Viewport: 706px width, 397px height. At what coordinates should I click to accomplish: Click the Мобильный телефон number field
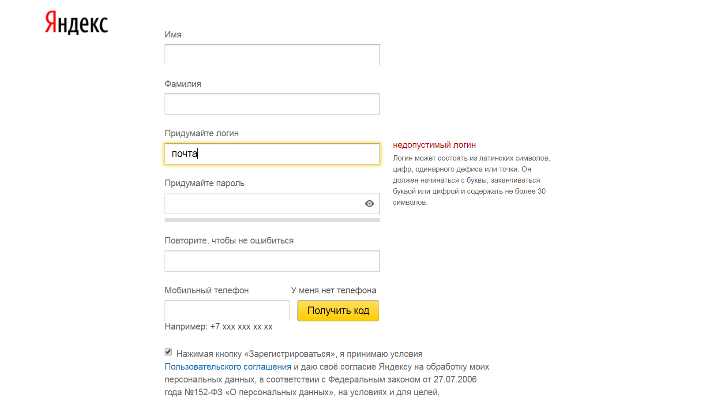point(227,311)
